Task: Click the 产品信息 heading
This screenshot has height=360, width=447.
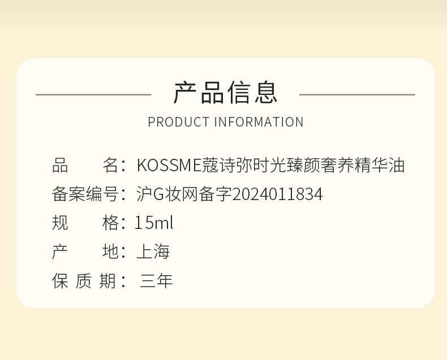Action: 226,92
